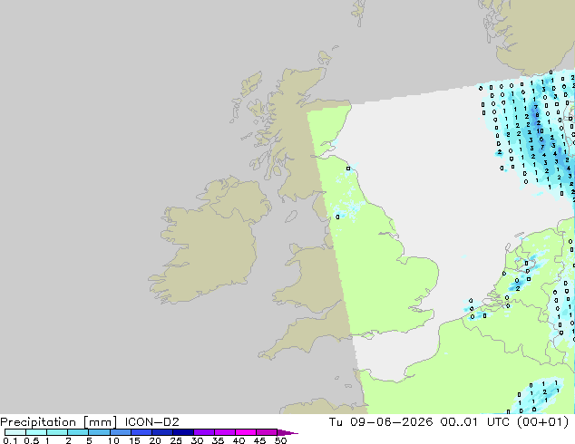The image size is (575, 444).
Task: Select the 5–10 mm blue legend swatch
Action: 100,432
